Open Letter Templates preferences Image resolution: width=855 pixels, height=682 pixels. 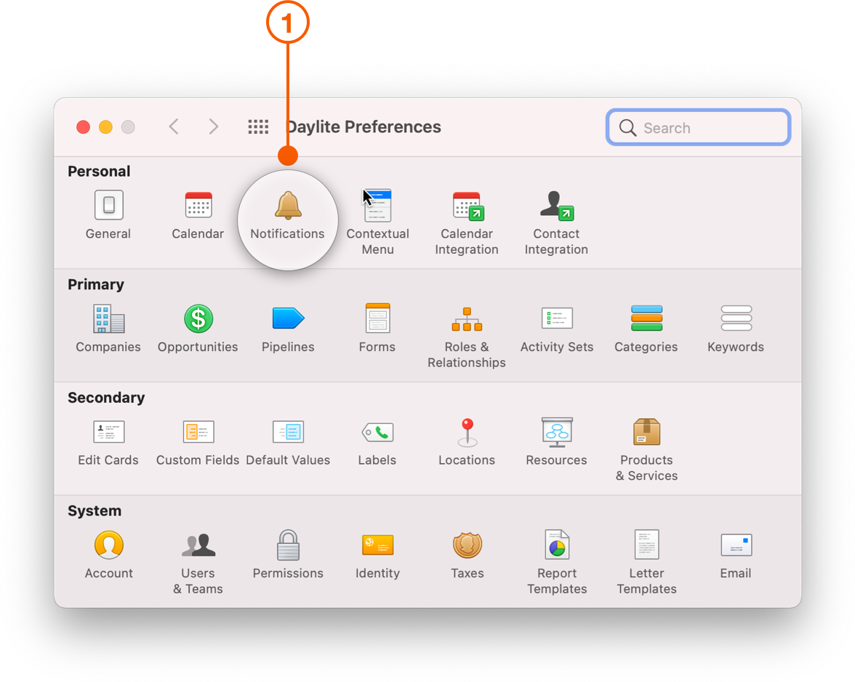pos(647,563)
